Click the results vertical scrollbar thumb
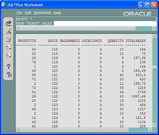 click(154, 67)
